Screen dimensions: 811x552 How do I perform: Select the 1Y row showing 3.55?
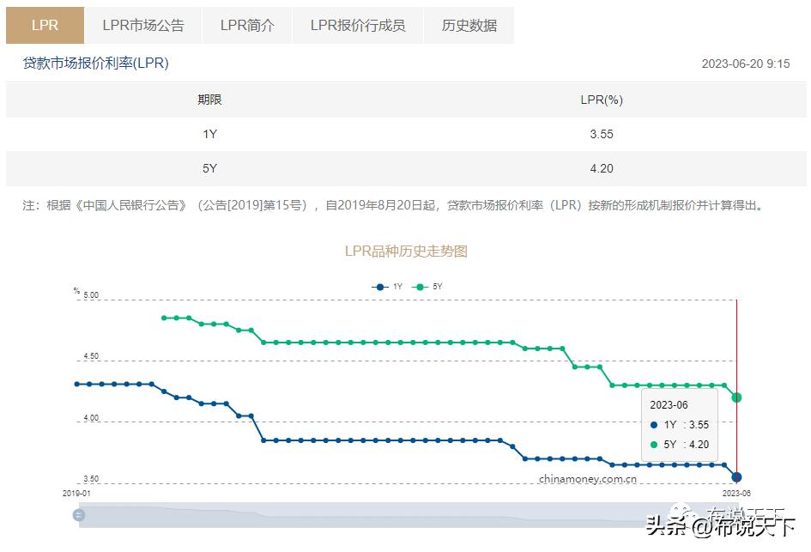[405, 134]
